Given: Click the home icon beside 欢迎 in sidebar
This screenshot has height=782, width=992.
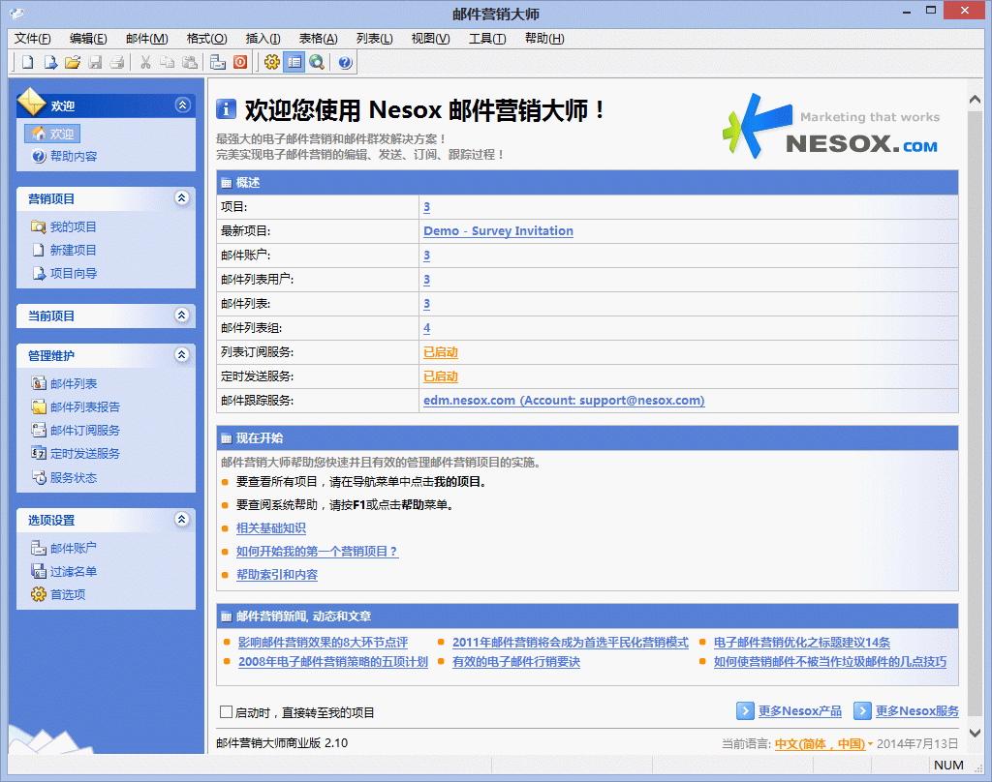Looking at the screenshot, I should pyautogui.click(x=39, y=134).
